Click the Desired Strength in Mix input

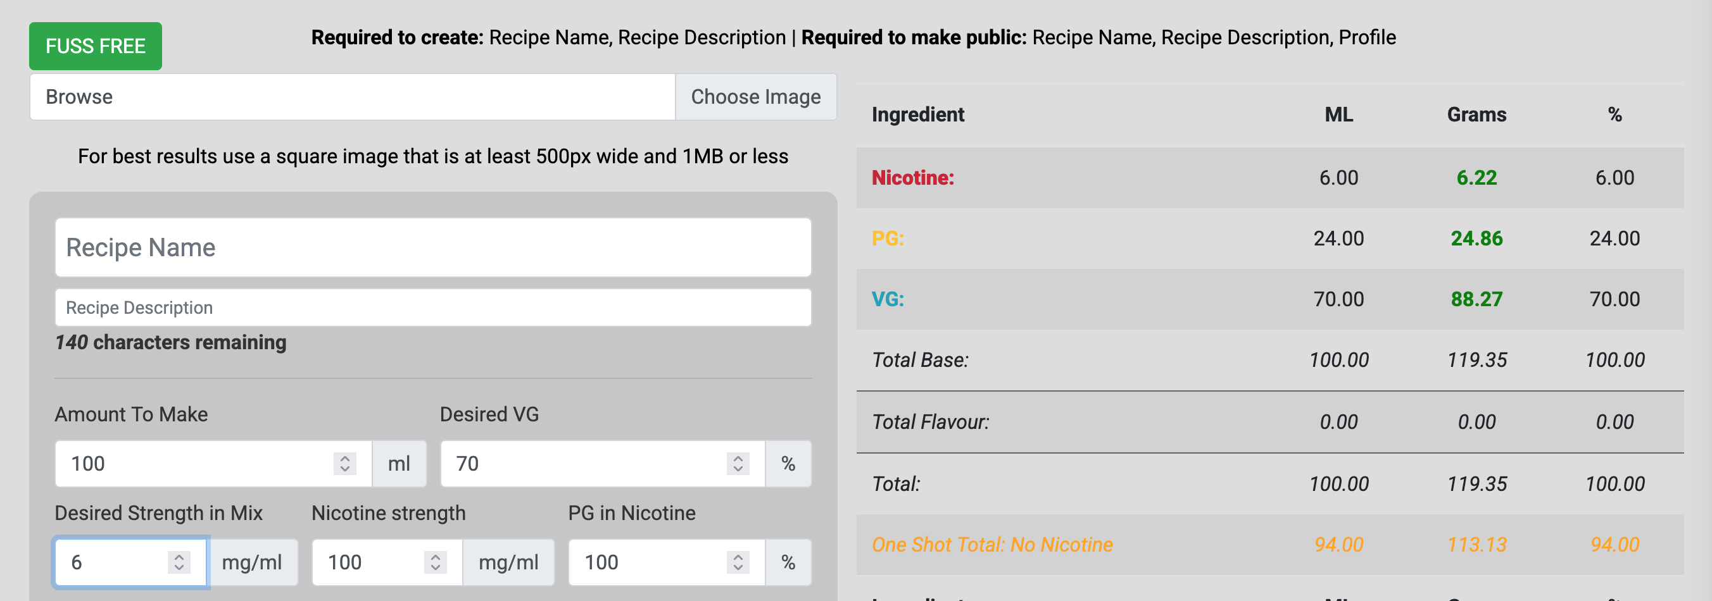pos(131,562)
